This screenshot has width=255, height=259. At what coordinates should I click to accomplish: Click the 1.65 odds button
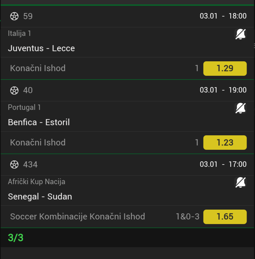coord(225,217)
